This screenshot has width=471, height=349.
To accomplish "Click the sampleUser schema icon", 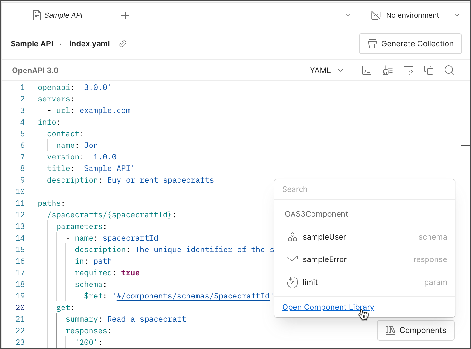I will (x=292, y=237).
